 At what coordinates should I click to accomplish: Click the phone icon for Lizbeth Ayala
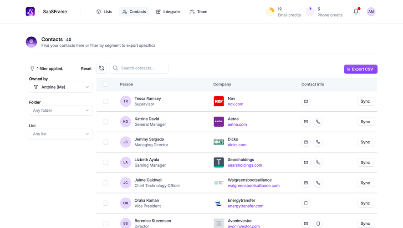tap(318, 162)
